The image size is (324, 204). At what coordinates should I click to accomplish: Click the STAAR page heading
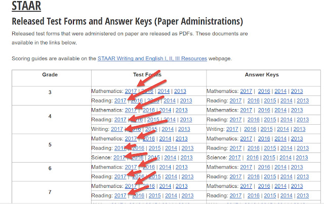(26, 6)
